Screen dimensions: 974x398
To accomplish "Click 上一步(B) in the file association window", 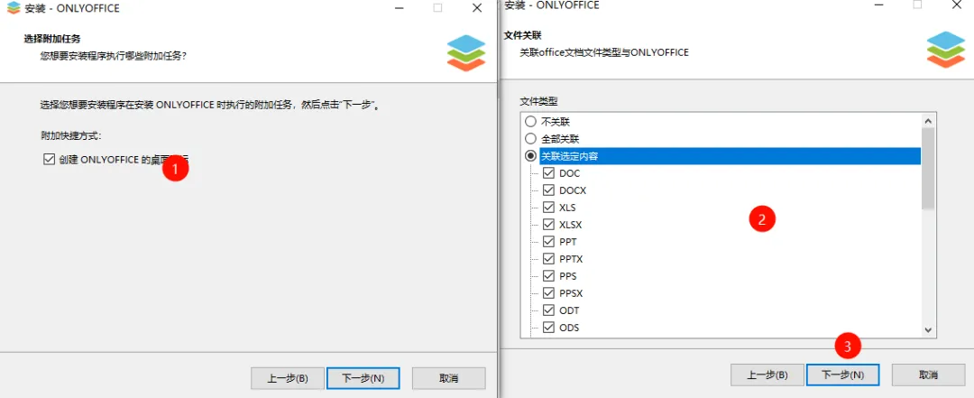I will click(767, 375).
